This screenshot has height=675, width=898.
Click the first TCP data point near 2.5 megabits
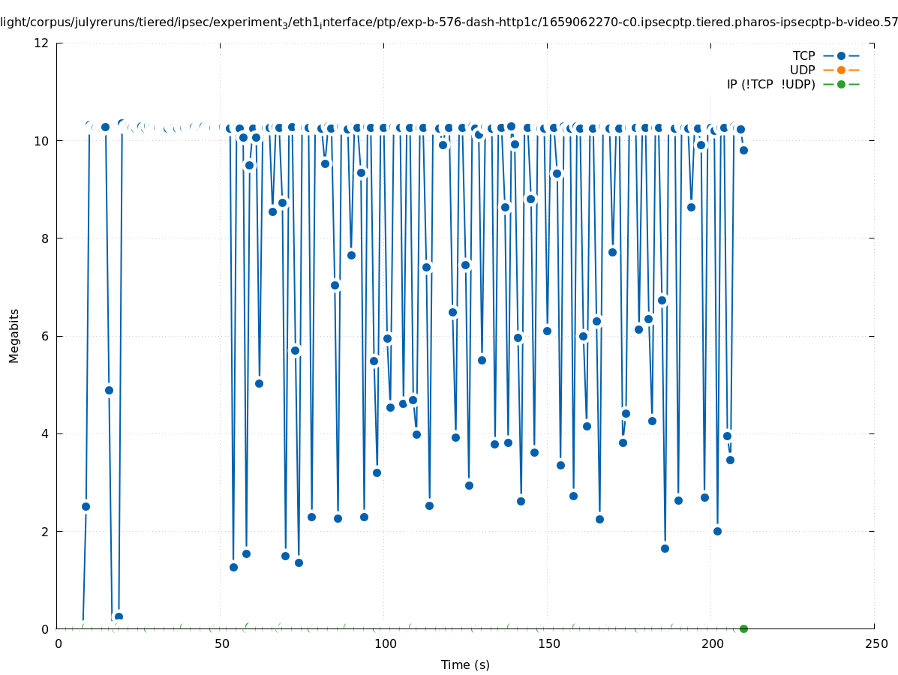(86, 506)
